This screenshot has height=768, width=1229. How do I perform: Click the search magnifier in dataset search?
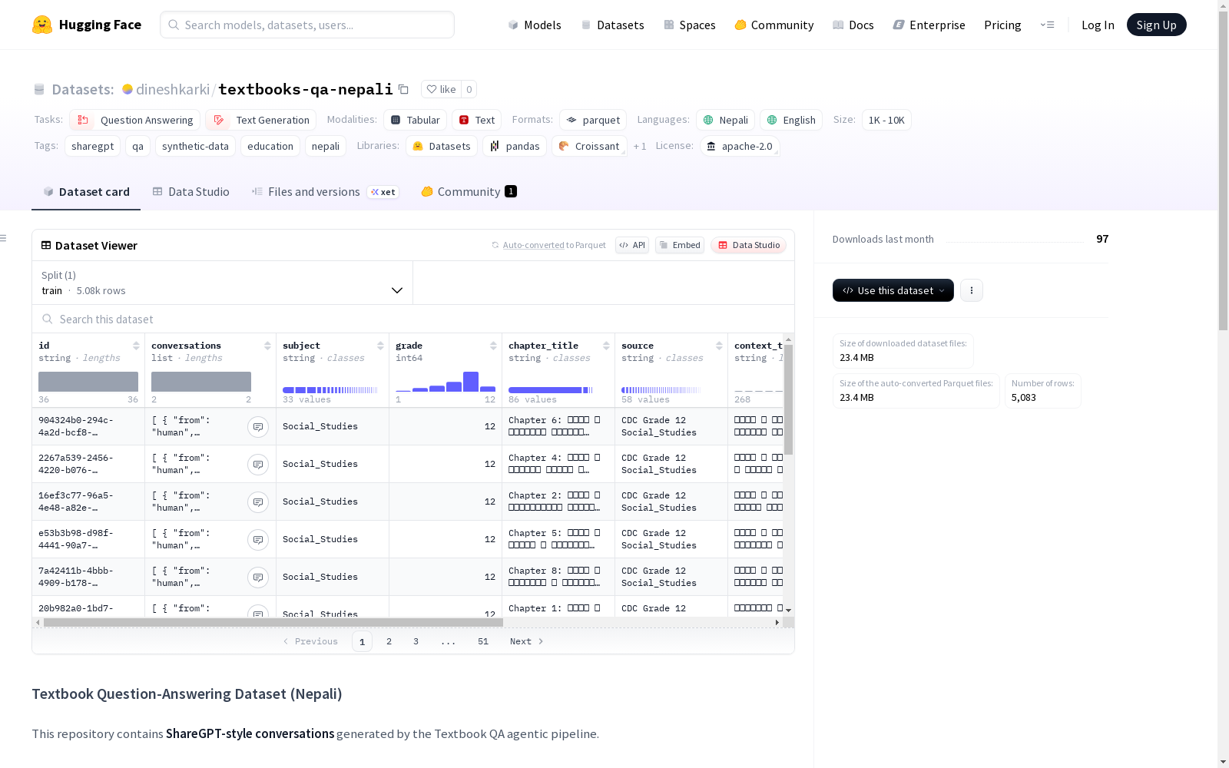(x=48, y=319)
